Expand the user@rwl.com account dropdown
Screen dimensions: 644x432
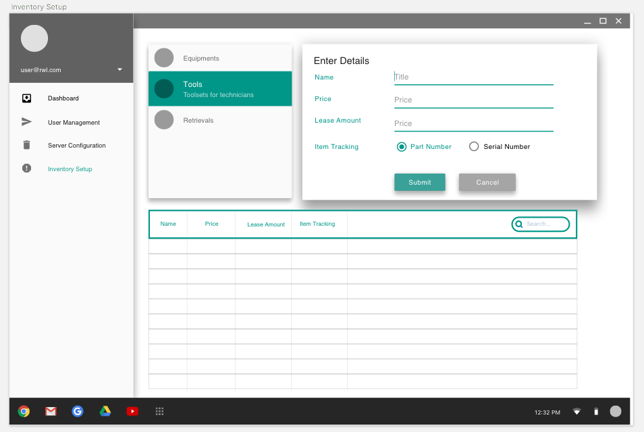[x=119, y=69]
